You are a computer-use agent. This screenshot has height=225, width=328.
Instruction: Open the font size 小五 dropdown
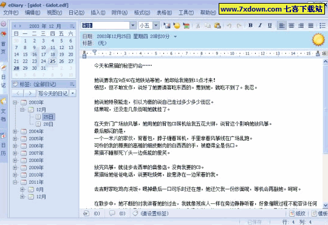click(156, 25)
